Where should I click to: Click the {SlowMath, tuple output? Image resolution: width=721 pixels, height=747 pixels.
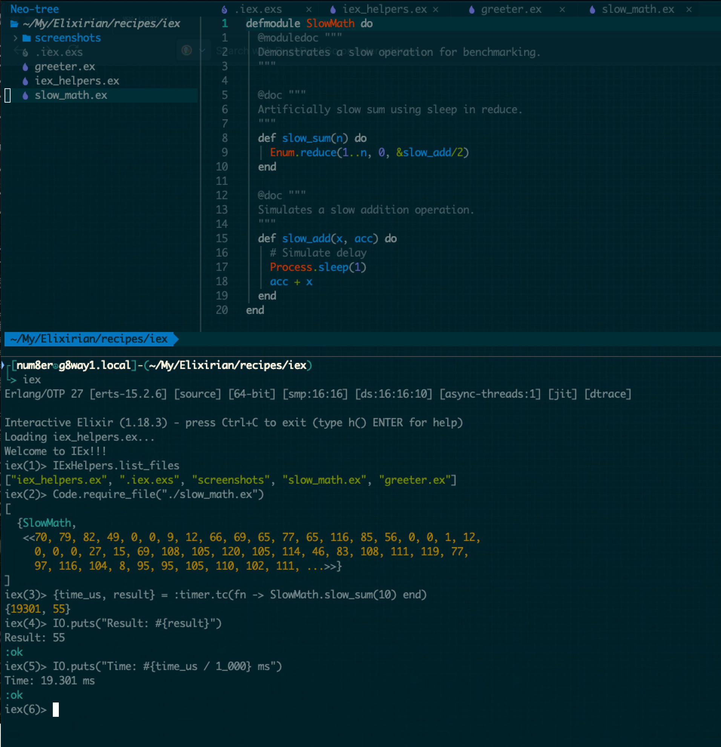pyautogui.click(x=46, y=523)
